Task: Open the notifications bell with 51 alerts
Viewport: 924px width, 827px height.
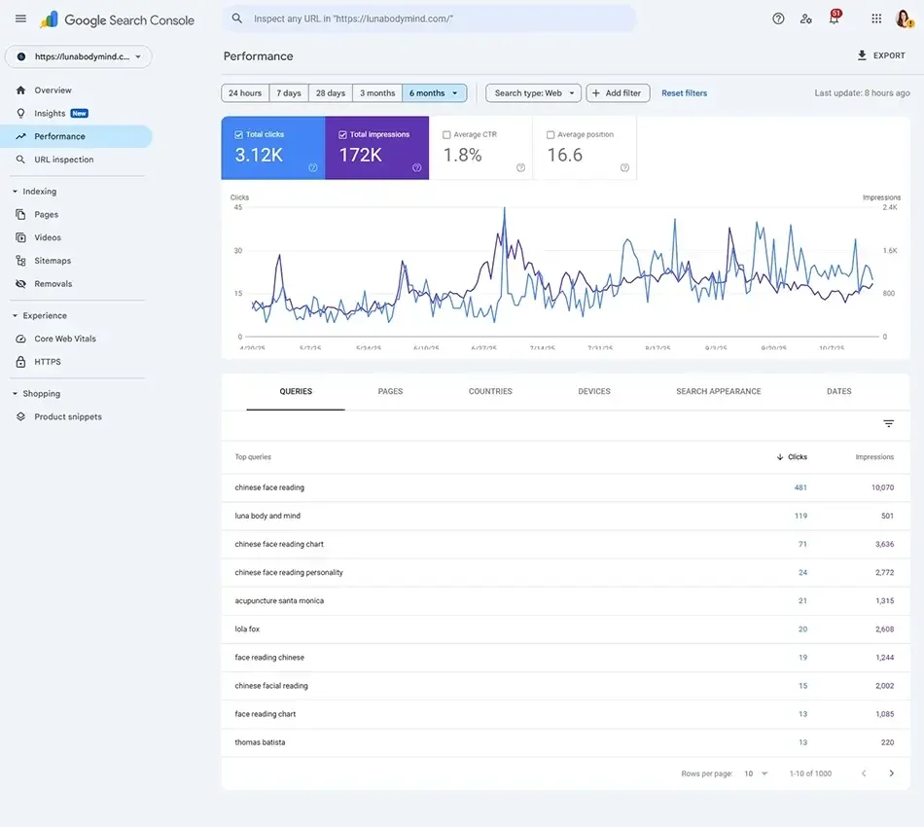Action: (x=835, y=18)
